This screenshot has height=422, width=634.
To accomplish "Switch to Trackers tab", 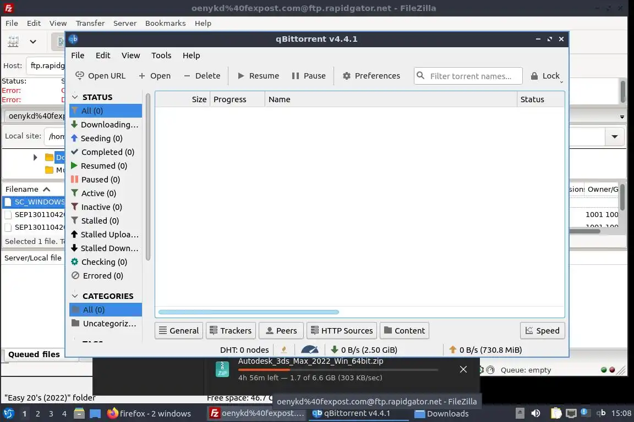I will point(231,331).
